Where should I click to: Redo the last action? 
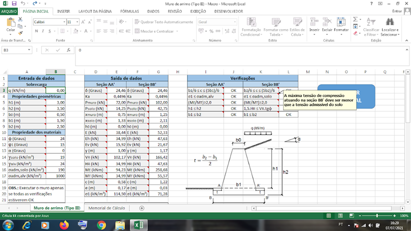35,4
